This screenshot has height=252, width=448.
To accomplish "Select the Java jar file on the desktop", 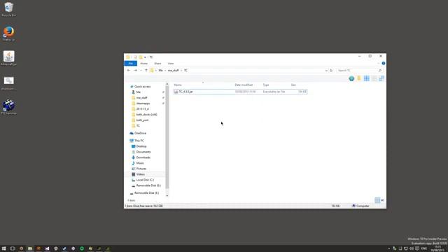I will [8, 58].
